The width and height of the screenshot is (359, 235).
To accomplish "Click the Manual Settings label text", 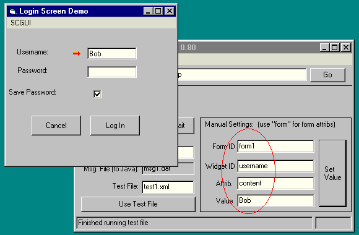I will click(229, 124).
